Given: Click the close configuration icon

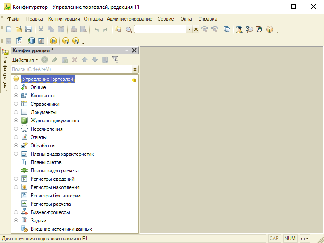Looking at the screenshot, I should coord(19,41).
